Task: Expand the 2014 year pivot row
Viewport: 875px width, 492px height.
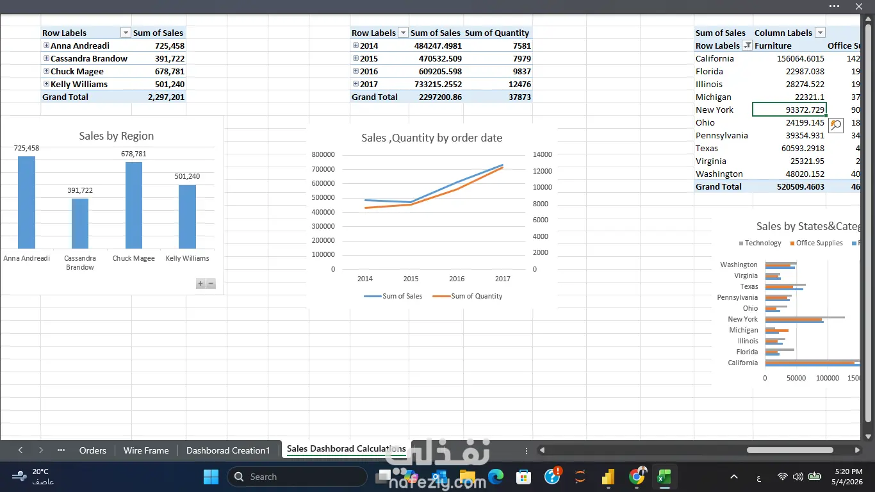Action: (x=356, y=45)
